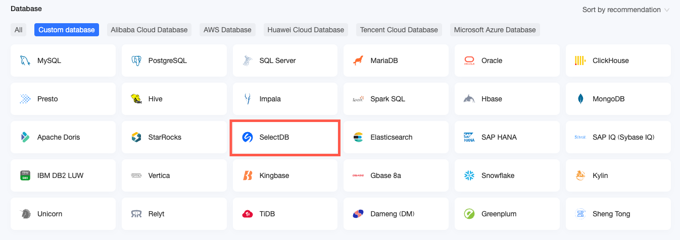Switch to AWS Database tab
Image resolution: width=680 pixels, height=240 pixels.
(x=227, y=30)
